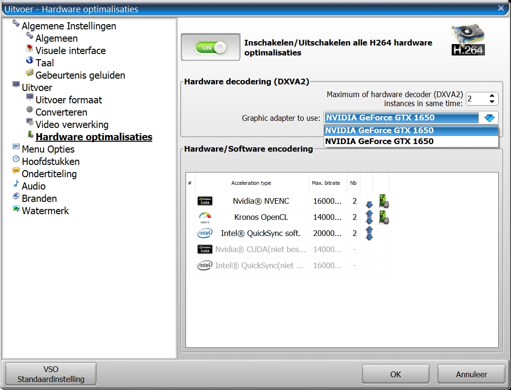The height and width of the screenshot is (390, 511).
Task: Open Visuele interface settings
Action: (70, 51)
